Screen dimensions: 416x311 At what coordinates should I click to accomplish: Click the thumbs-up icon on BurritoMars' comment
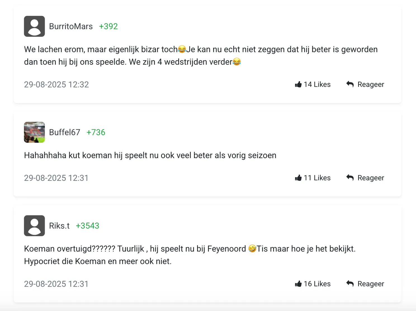(298, 84)
